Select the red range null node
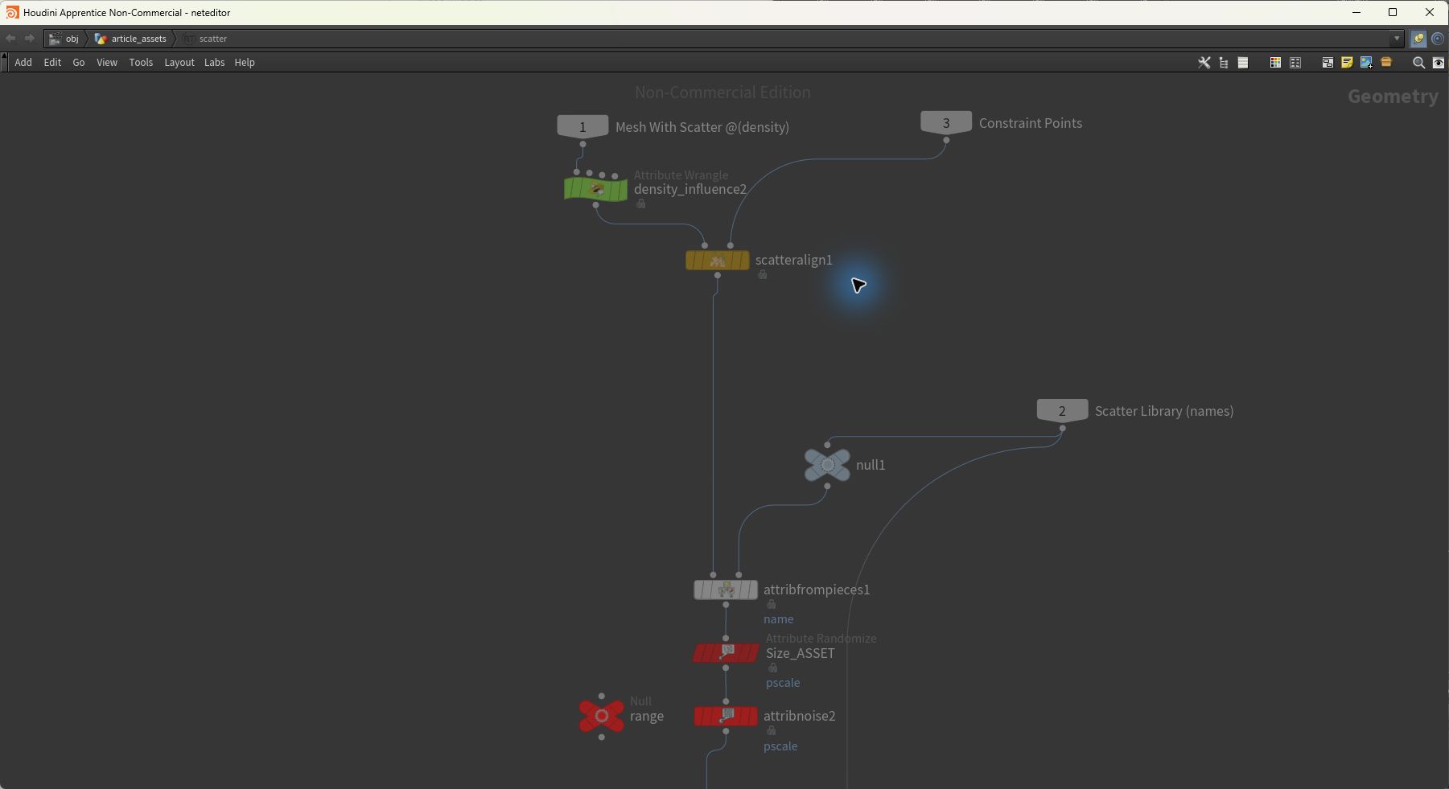The image size is (1449, 789). [x=602, y=716]
